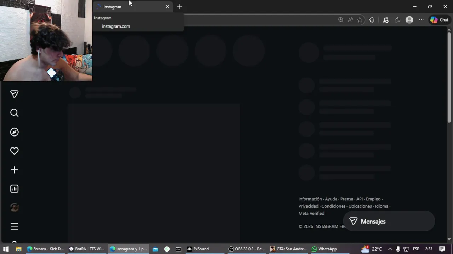Open network tray icon

406,249
